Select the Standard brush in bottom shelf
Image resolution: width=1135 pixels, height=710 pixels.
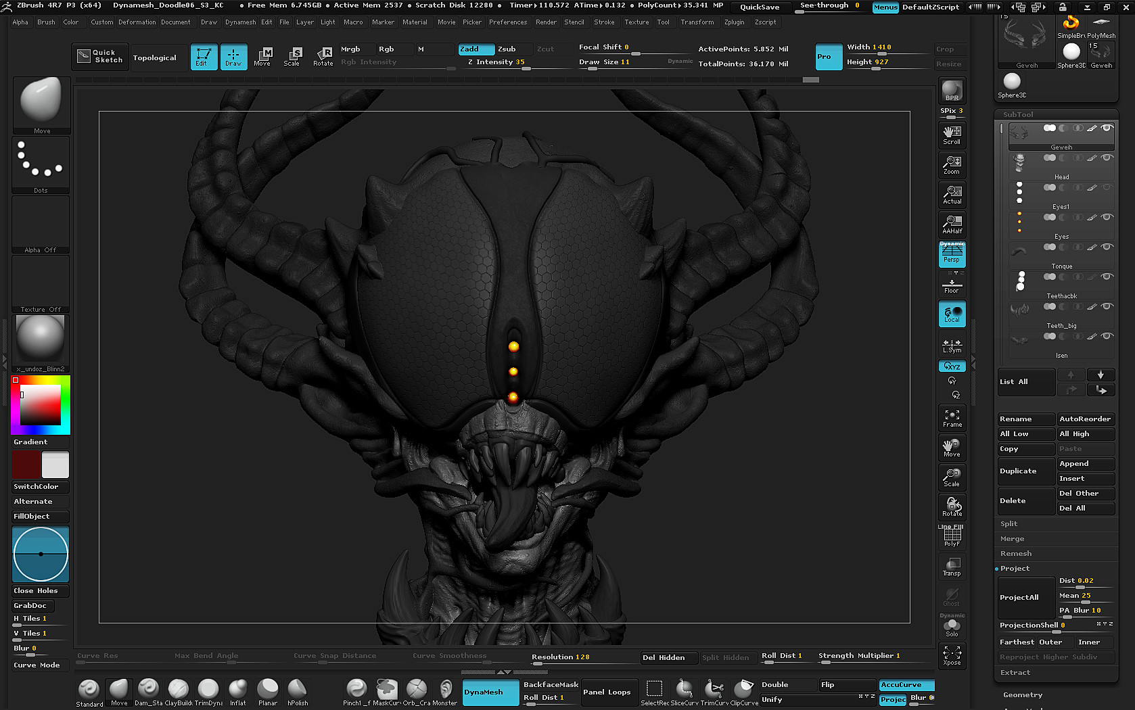coord(89,692)
